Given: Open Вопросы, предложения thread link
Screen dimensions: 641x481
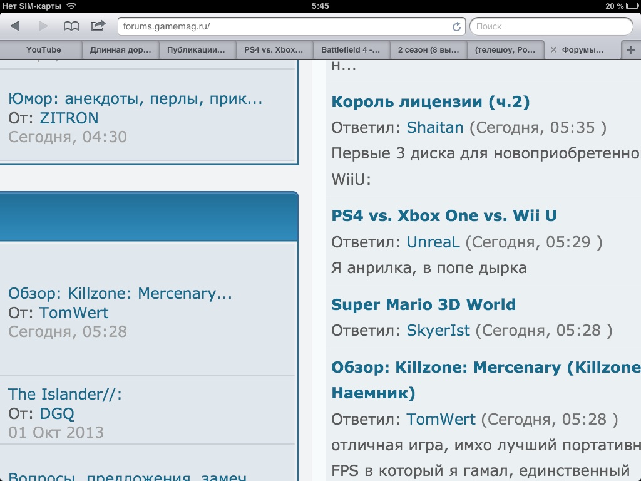Looking at the screenshot, I should (127, 476).
